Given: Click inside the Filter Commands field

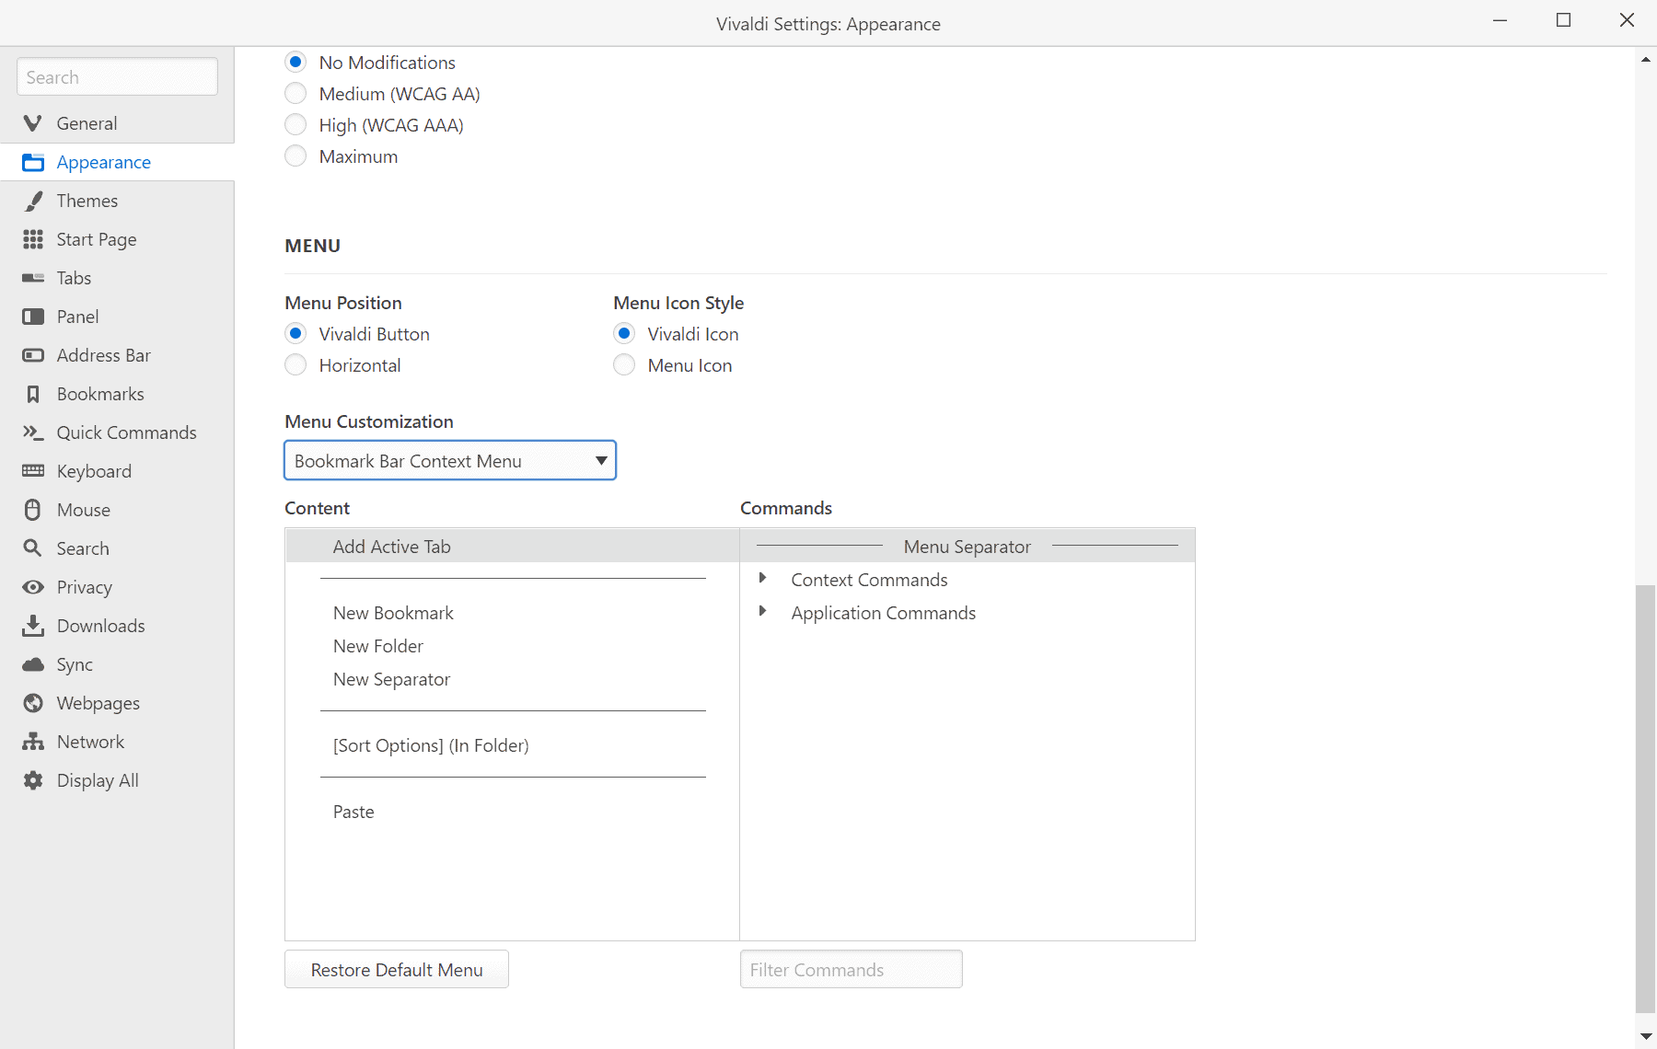Looking at the screenshot, I should tap(850, 969).
